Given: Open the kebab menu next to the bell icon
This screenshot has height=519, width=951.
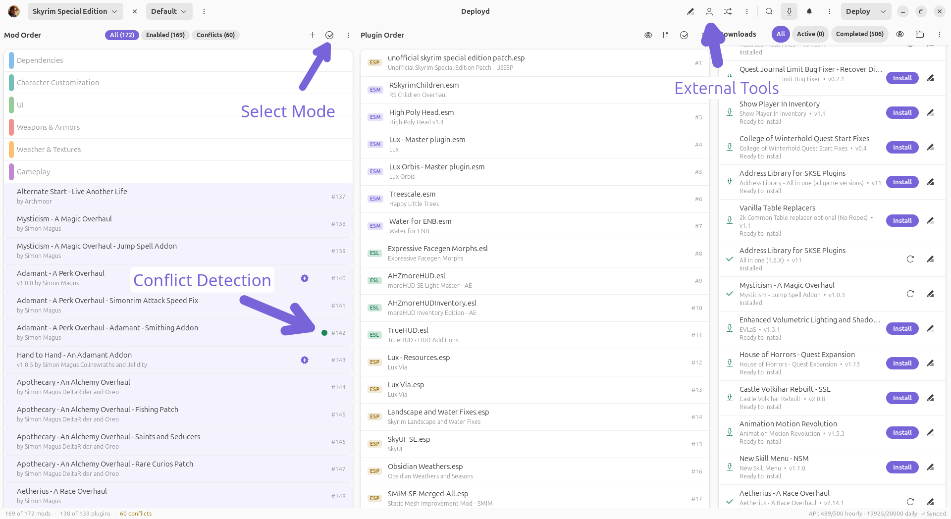Looking at the screenshot, I should pyautogui.click(x=830, y=11).
